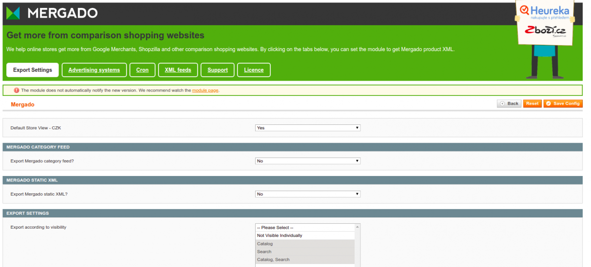Viewport: 591px width, 267px height.
Task: Open the Export Mergado static XML dropdown
Action: (308, 194)
